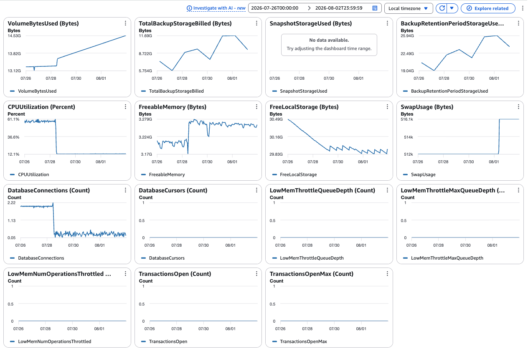Viewport: 528px width, 351px height.
Task: Click the DatabaseCursors legend label
Action: [x=167, y=258]
